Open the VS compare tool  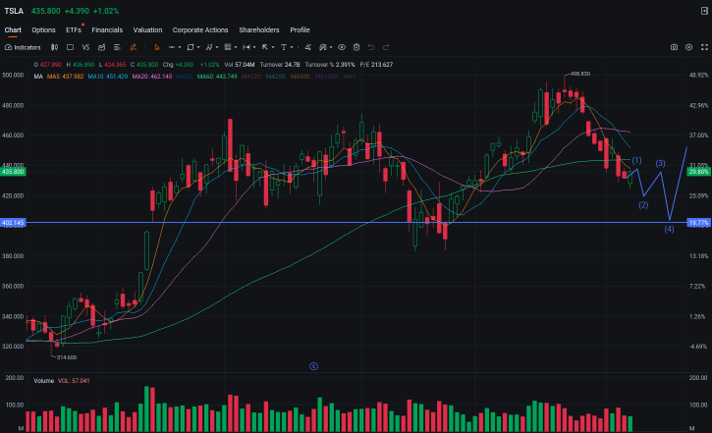point(85,47)
